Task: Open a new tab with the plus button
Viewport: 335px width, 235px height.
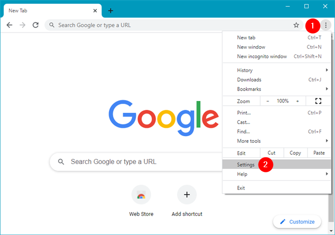Action: coord(111,11)
